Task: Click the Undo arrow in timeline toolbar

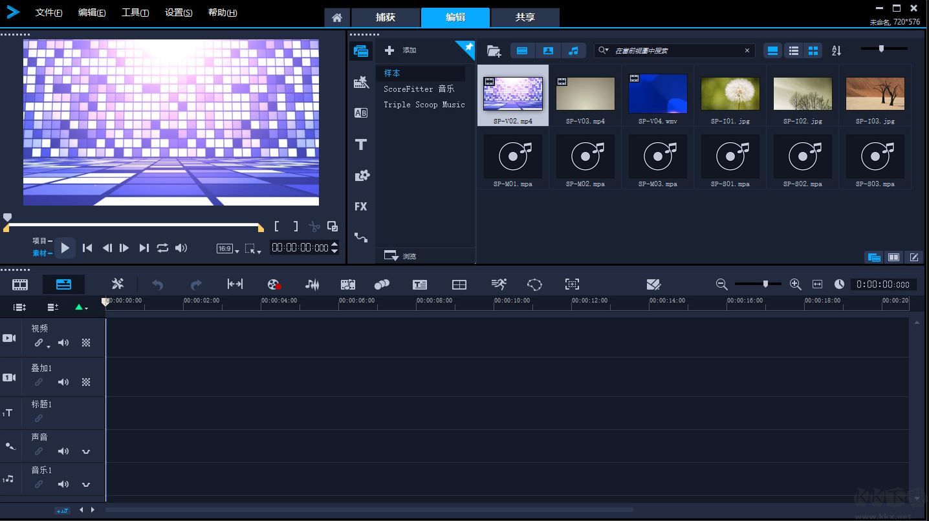Action: (x=157, y=284)
